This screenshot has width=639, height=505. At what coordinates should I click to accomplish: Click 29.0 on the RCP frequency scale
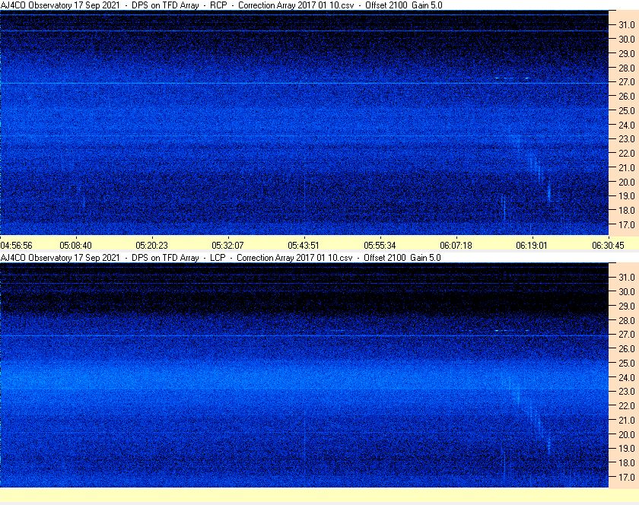point(627,53)
